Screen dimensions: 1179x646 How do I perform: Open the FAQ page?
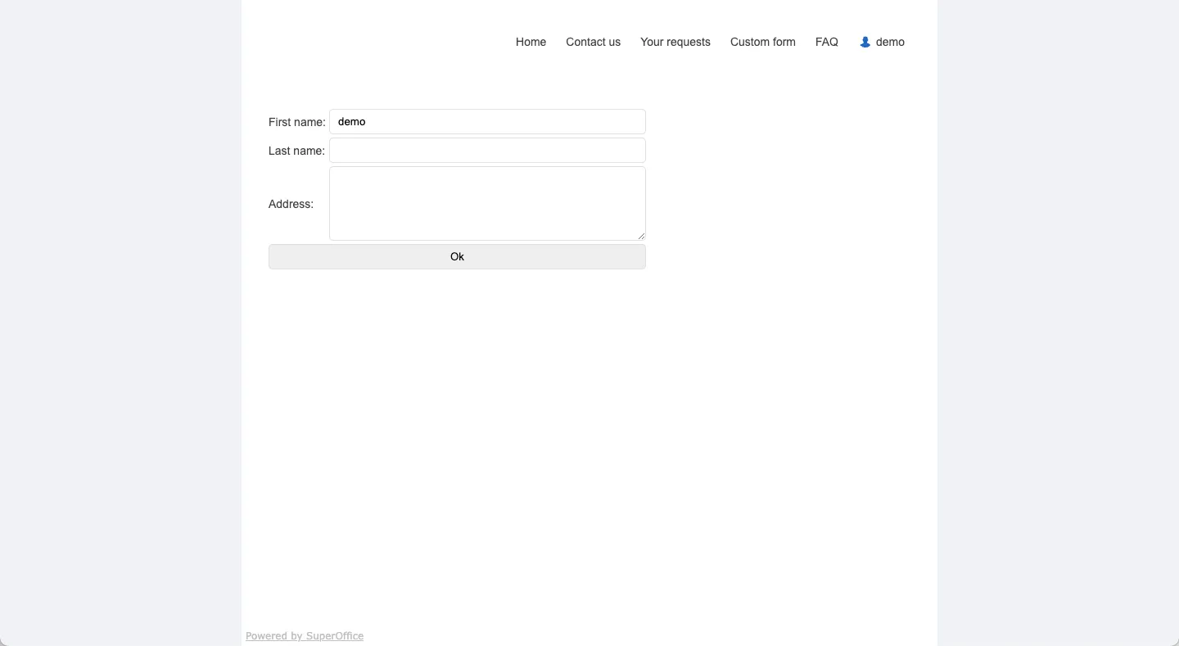pos(826,42)
